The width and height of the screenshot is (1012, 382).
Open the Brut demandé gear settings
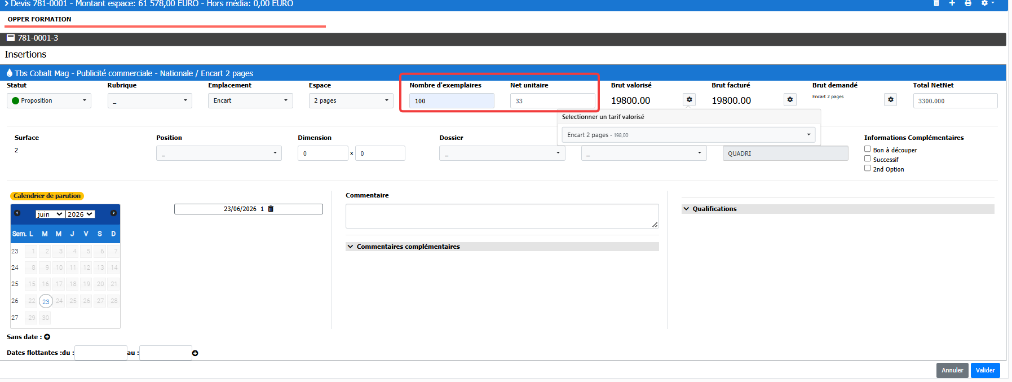click(x=890, y=100)
